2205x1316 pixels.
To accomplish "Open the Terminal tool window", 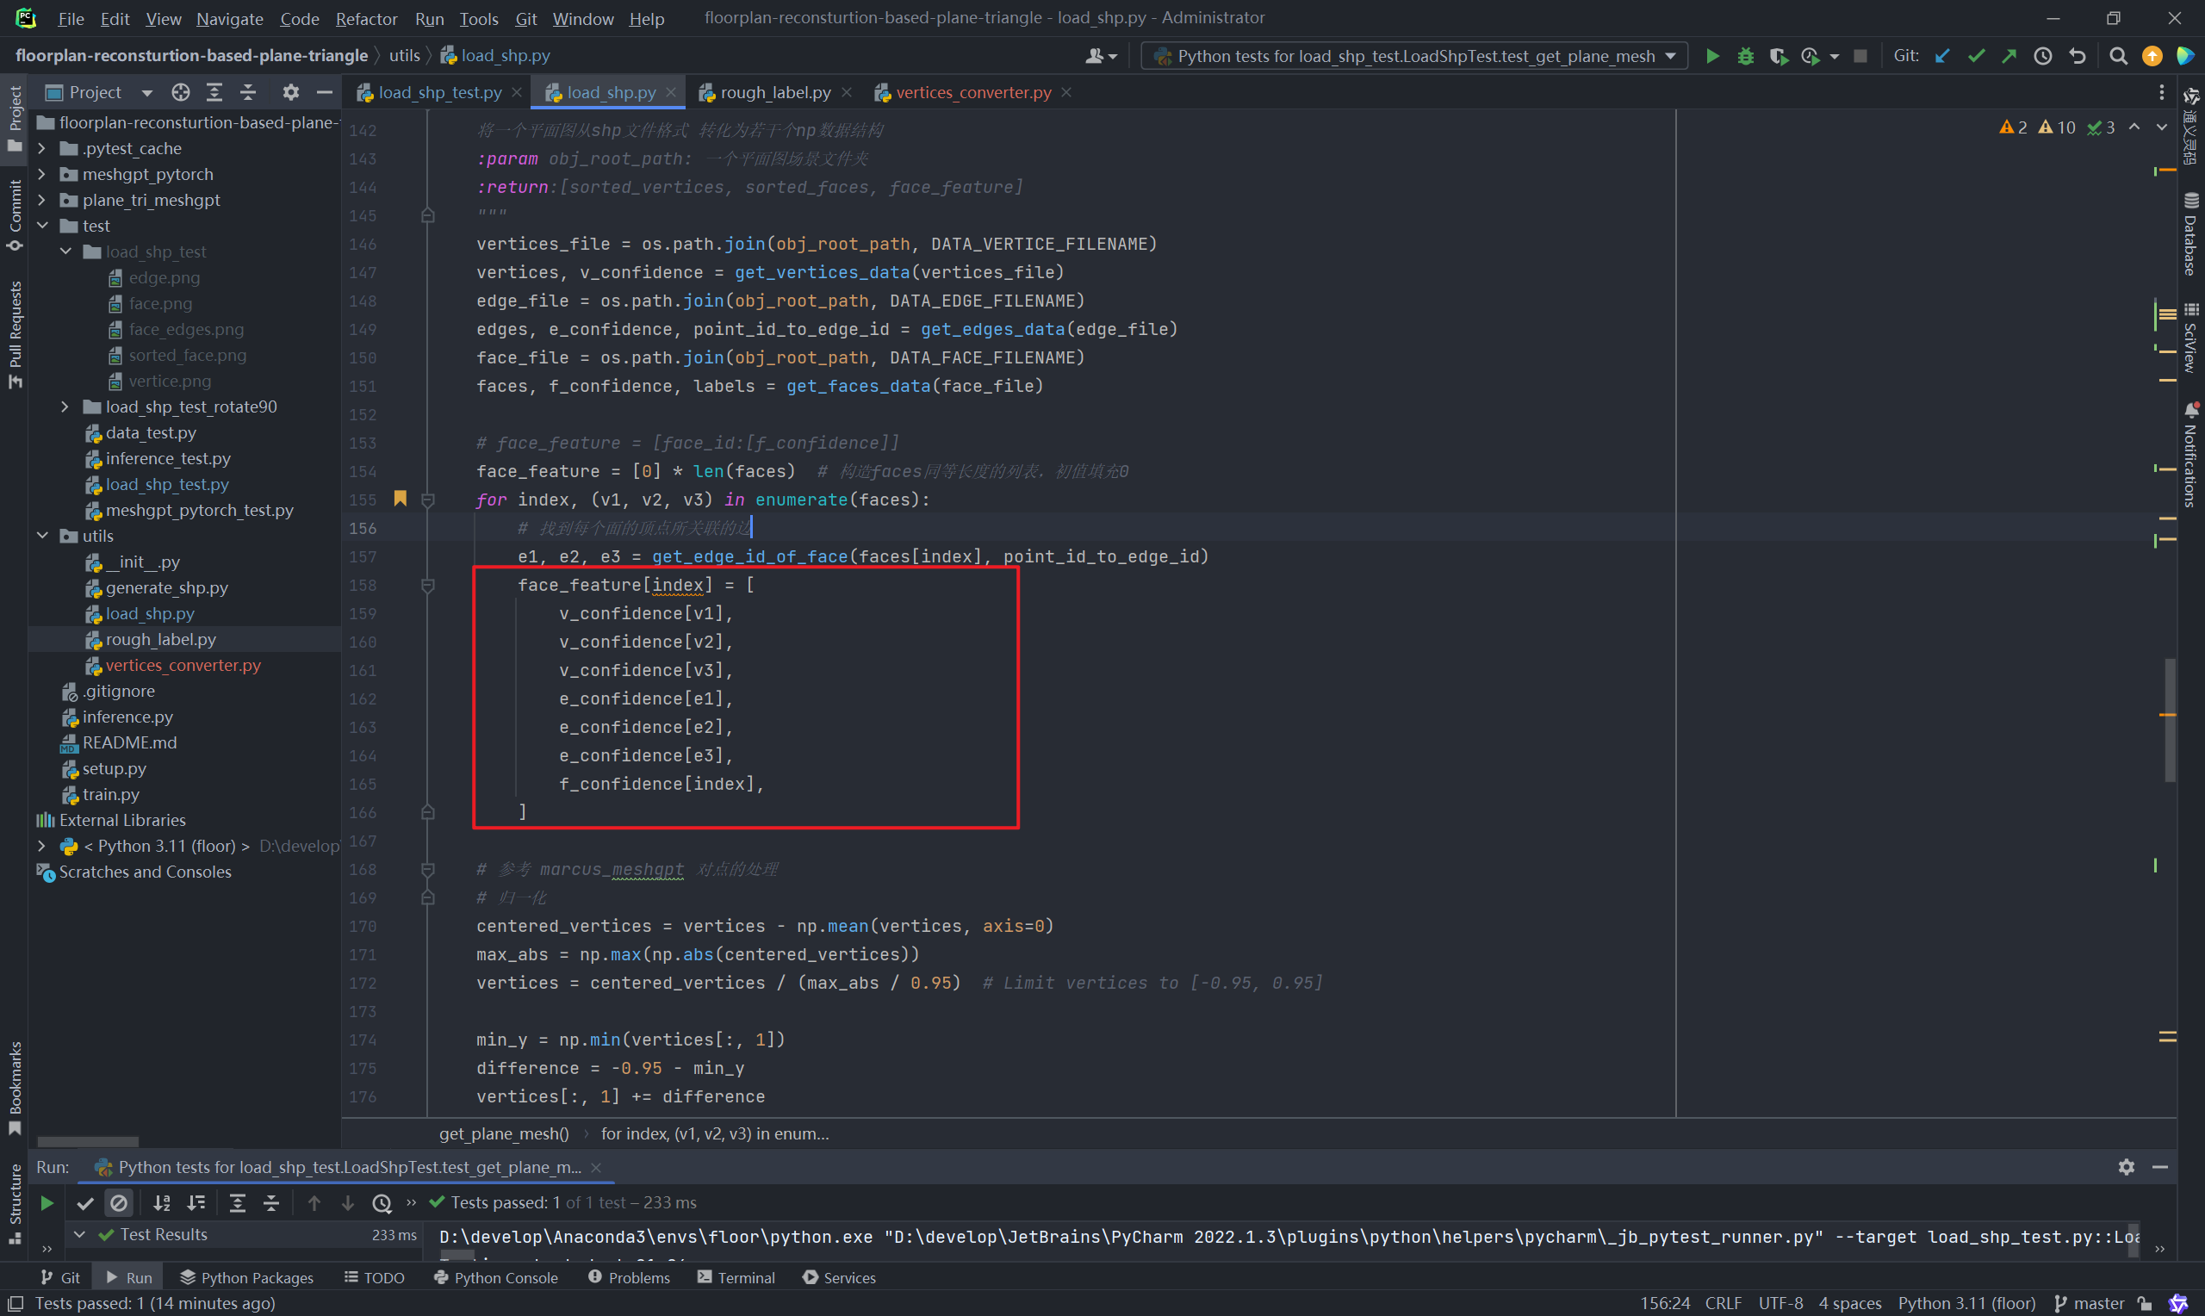I will [x=736, y=1277].
